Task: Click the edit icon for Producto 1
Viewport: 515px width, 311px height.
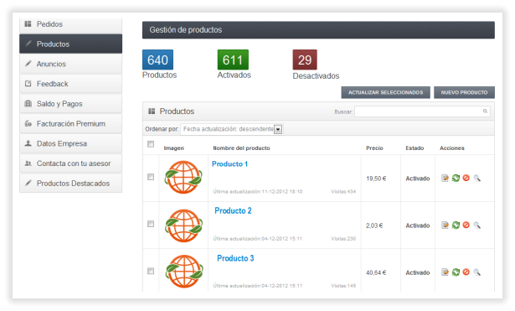Action: [445, 179]
